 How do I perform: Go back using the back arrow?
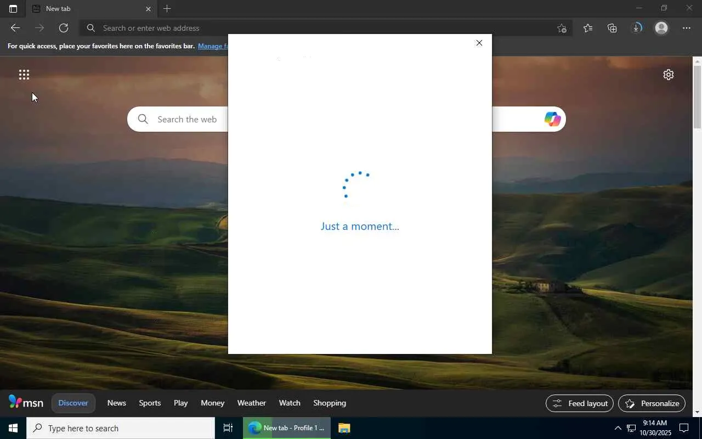tap(15, 28)
